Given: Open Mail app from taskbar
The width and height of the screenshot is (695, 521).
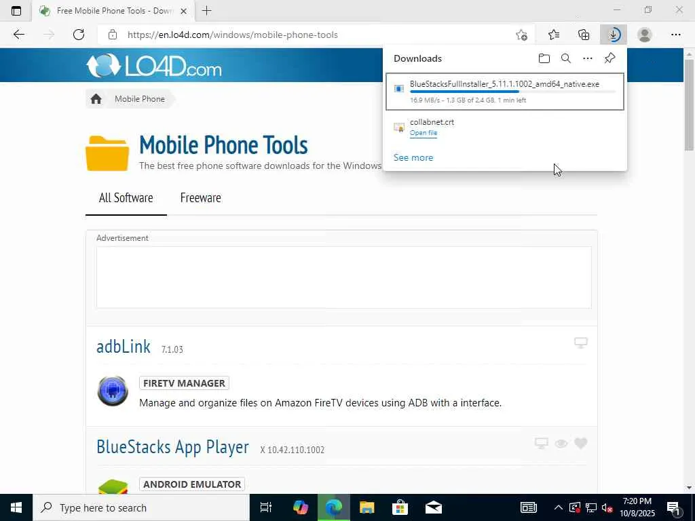Looking at the screenshot, I should 434,507.
